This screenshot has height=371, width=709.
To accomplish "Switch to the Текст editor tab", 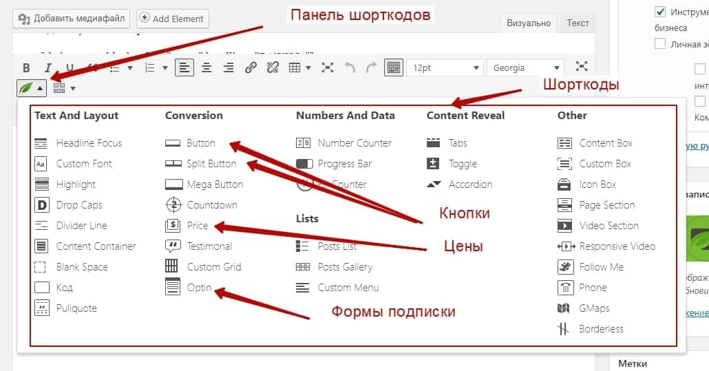I will [578, 23].
